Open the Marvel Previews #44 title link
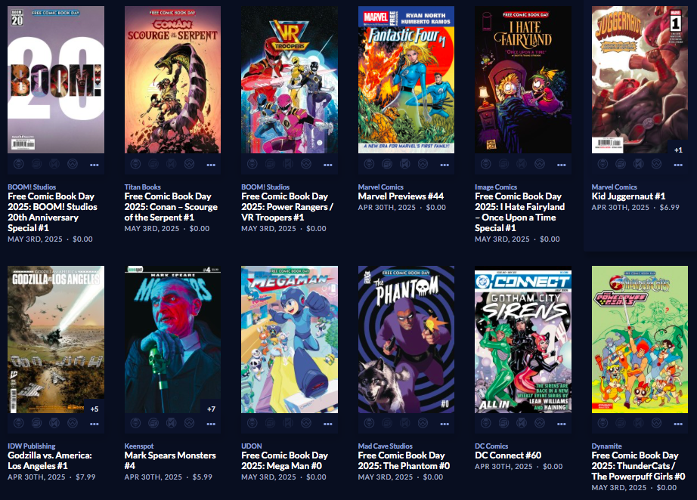The height and width of the screenshot is (500, 697). (x=401, y=196)
